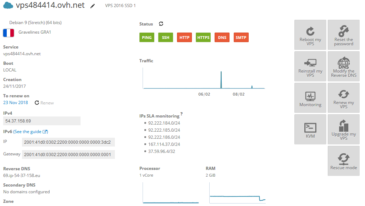Click the Gravelines GRA1 location text
The height and width of the screenshot is (206, 365).
35,32
